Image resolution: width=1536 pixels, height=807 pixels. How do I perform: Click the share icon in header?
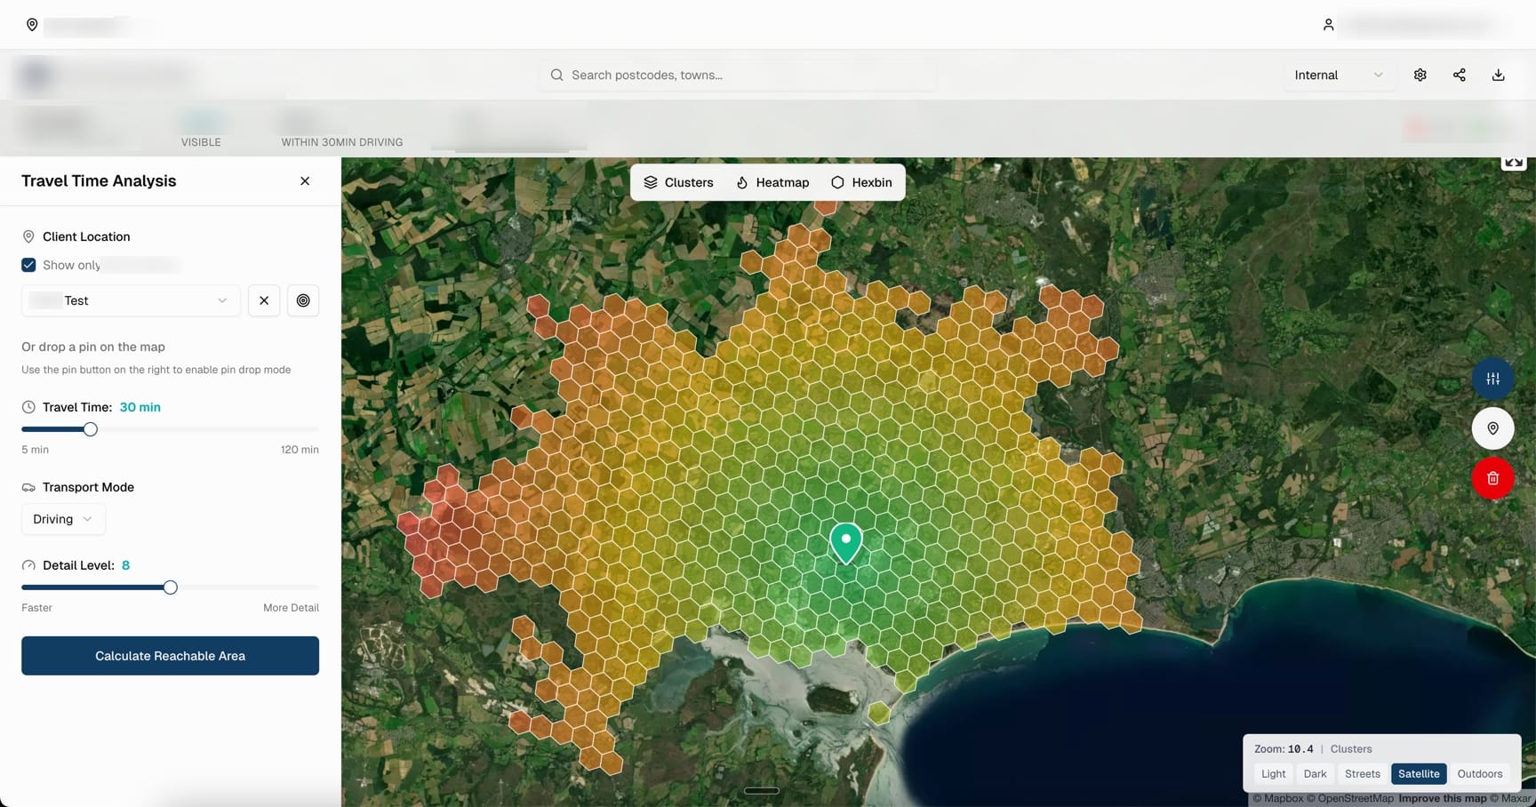coord(1459,75)
